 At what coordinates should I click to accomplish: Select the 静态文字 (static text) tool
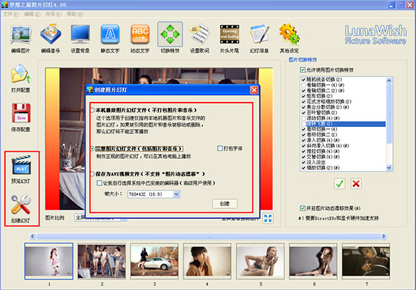point(110,39)
